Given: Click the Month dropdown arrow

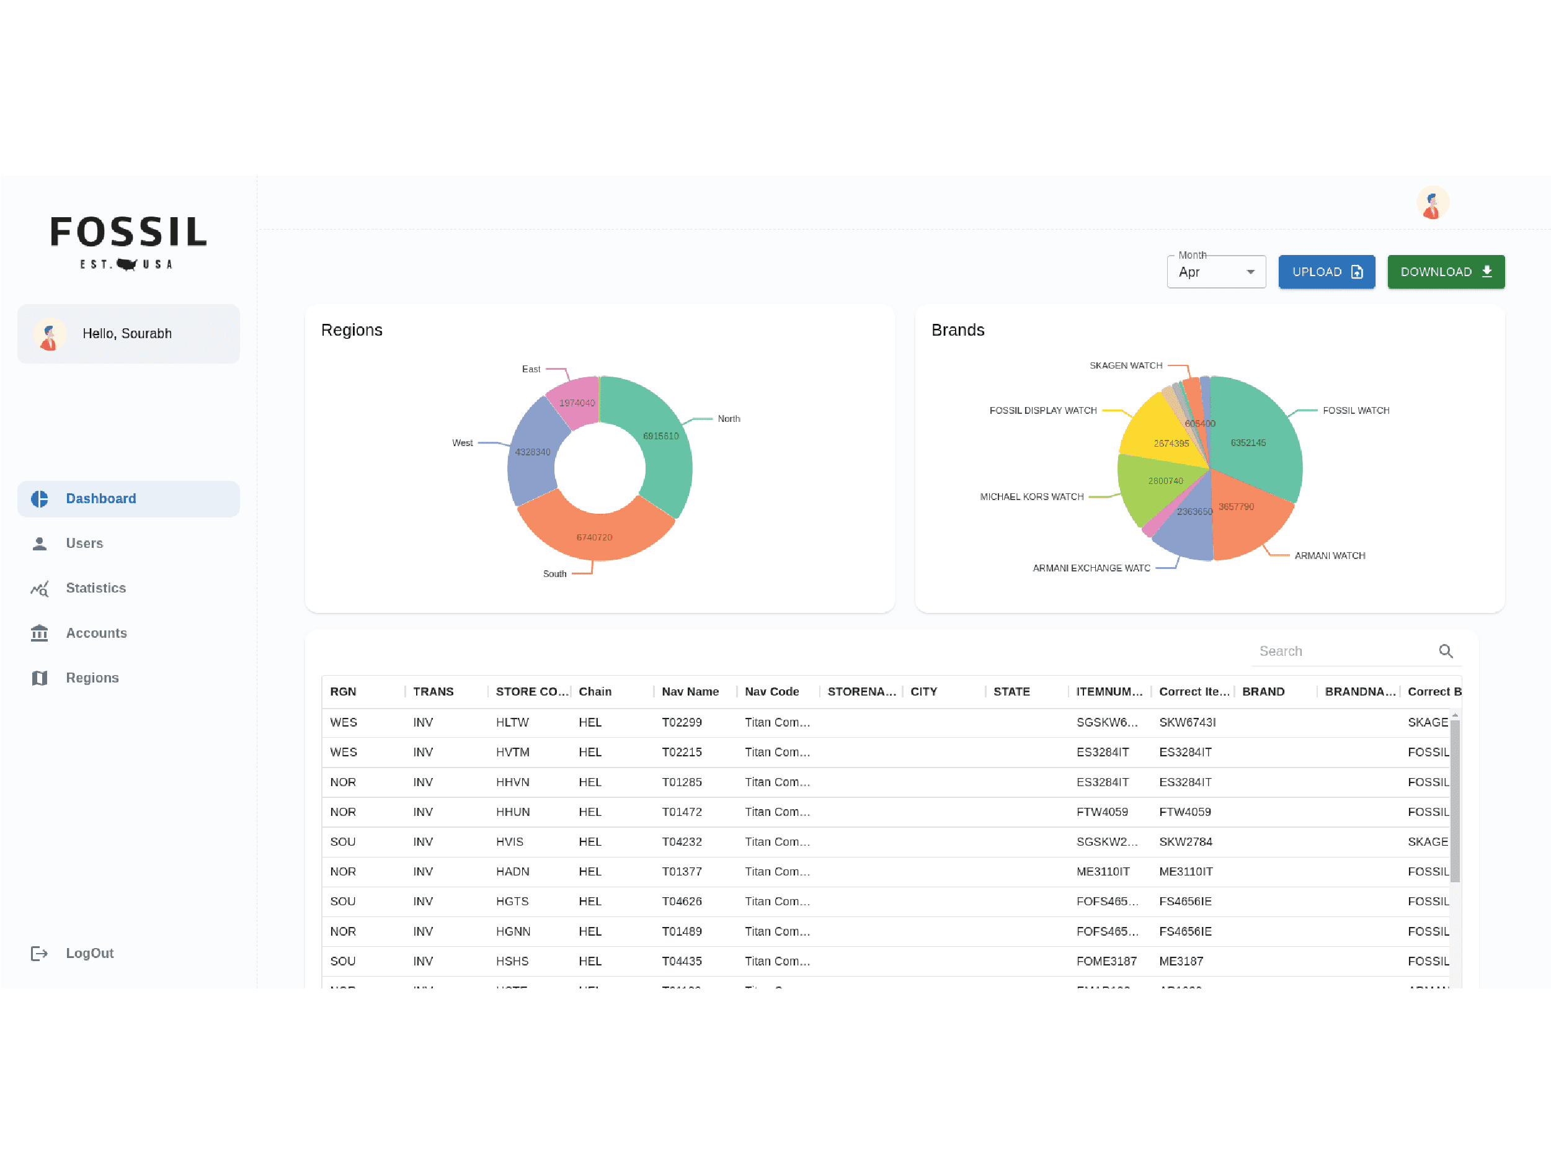Looking at the screenshot, I should [x=1250, y=272].
